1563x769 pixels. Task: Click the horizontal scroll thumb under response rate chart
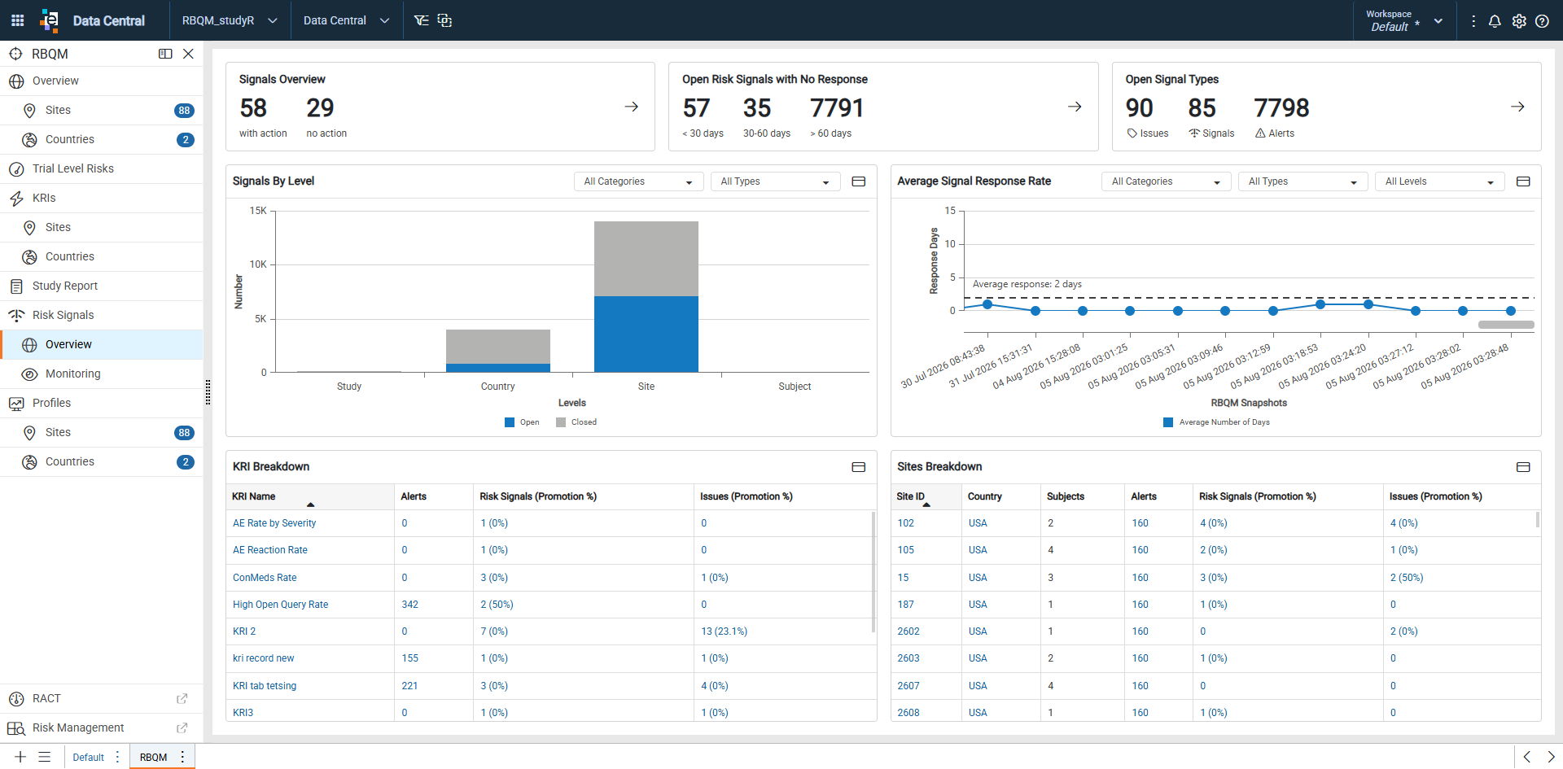coord(1506,325)
